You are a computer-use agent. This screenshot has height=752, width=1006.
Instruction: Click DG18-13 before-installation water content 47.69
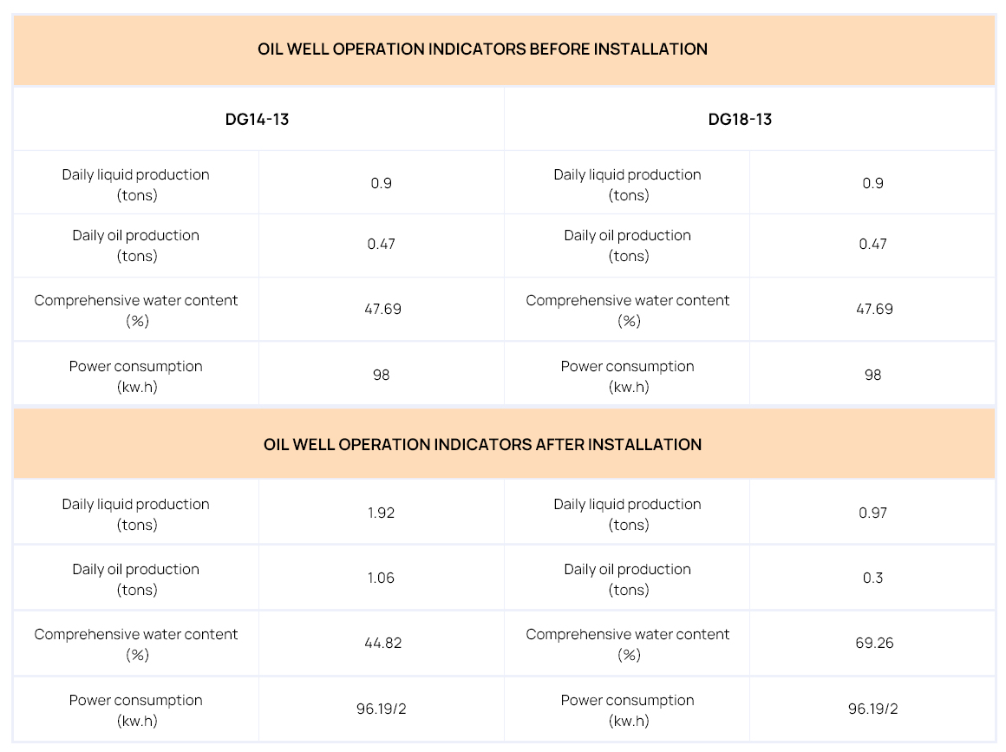[x=874, y=309]
